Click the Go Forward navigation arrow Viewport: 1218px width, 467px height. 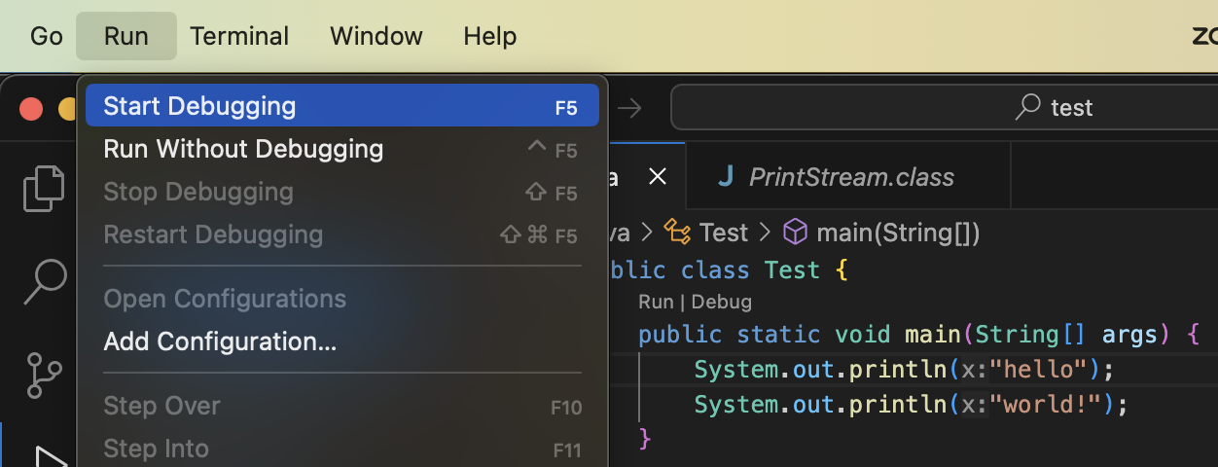(630, 108)
